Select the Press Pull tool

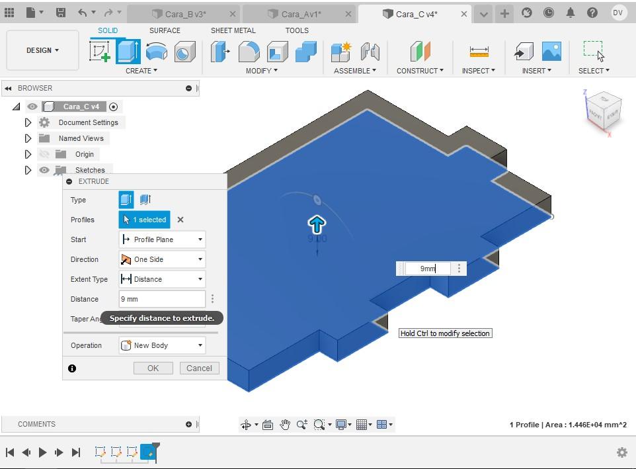[x=220, y=52]
